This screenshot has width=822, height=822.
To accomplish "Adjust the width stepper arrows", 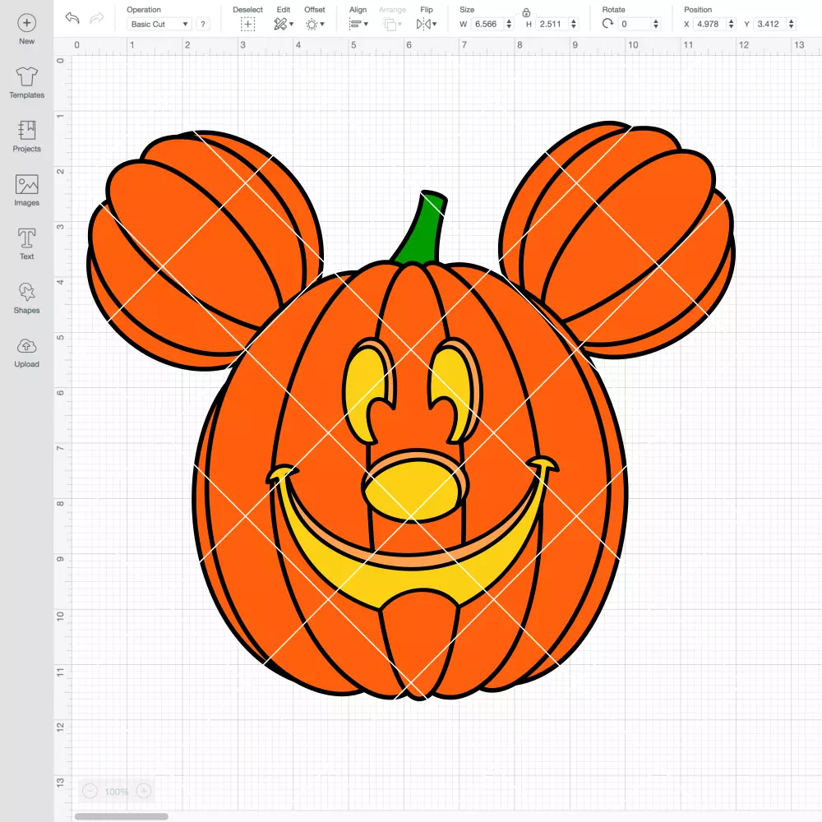I will pyautogui.click(x=509, y=24).
